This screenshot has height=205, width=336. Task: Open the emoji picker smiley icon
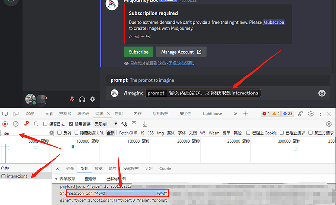322,93
